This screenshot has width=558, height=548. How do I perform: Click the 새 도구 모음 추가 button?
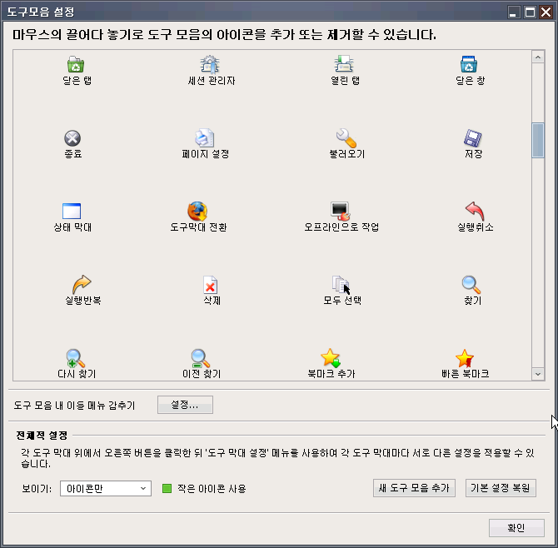coord(414,488)
